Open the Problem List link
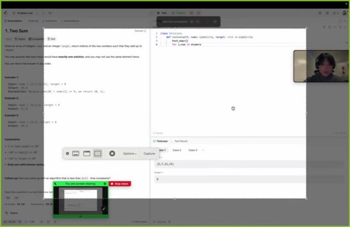The image size is (350, 227). pos(25,13)
